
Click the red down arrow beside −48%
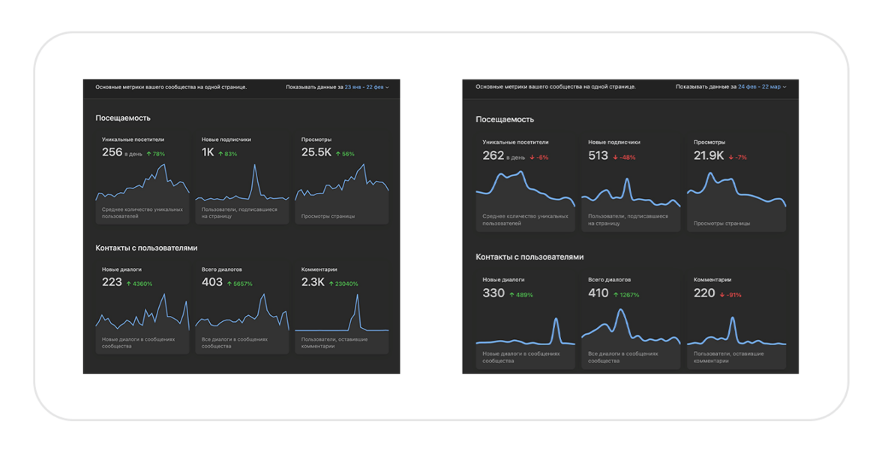click(615, 158)
